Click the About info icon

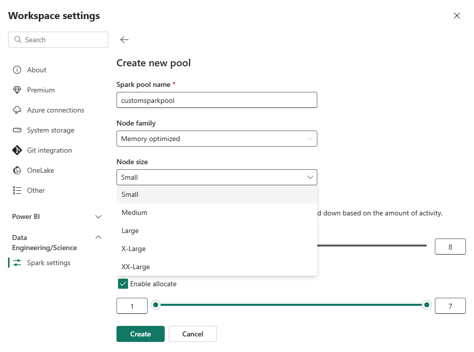pos(17,70)
